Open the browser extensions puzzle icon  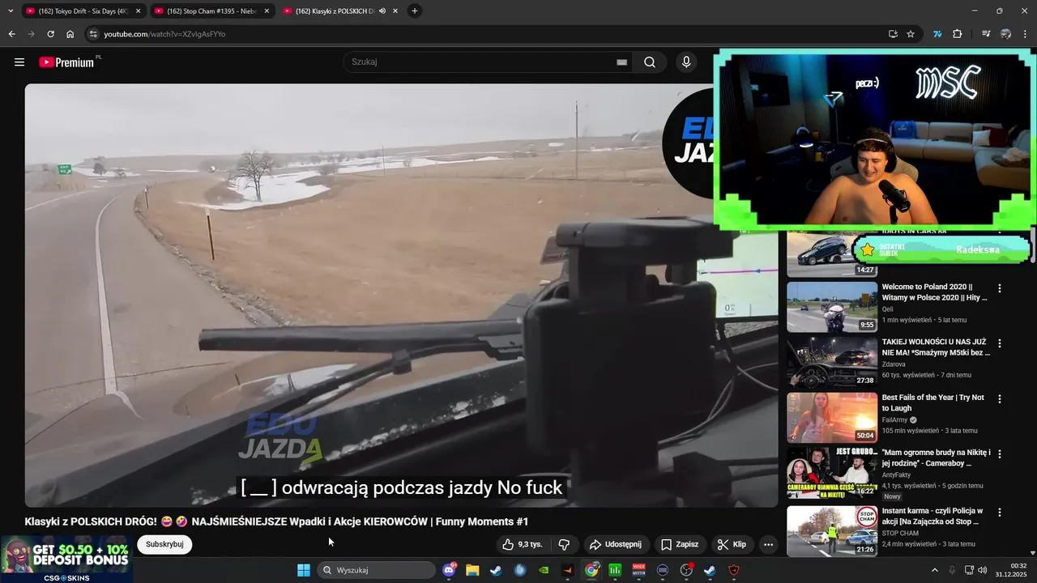point(958,34)
